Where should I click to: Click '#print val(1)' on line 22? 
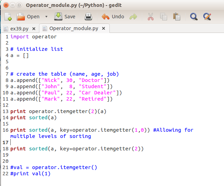pos(30,174)
